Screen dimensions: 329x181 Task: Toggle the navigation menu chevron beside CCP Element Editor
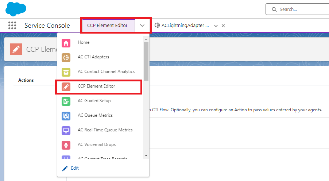pos(142,26)
